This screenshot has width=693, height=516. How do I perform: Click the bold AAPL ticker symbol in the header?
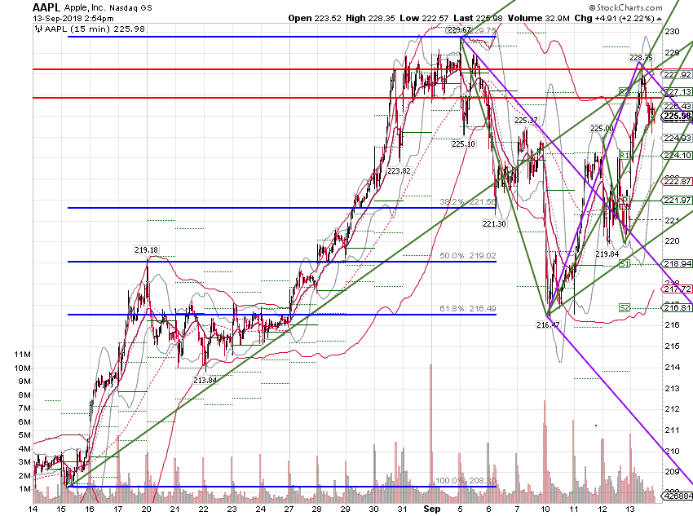click(46, 7)
